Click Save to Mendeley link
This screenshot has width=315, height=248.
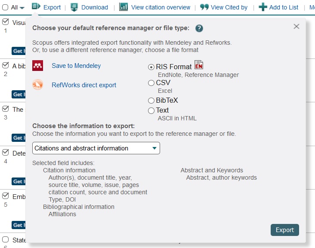pos(76,66)
